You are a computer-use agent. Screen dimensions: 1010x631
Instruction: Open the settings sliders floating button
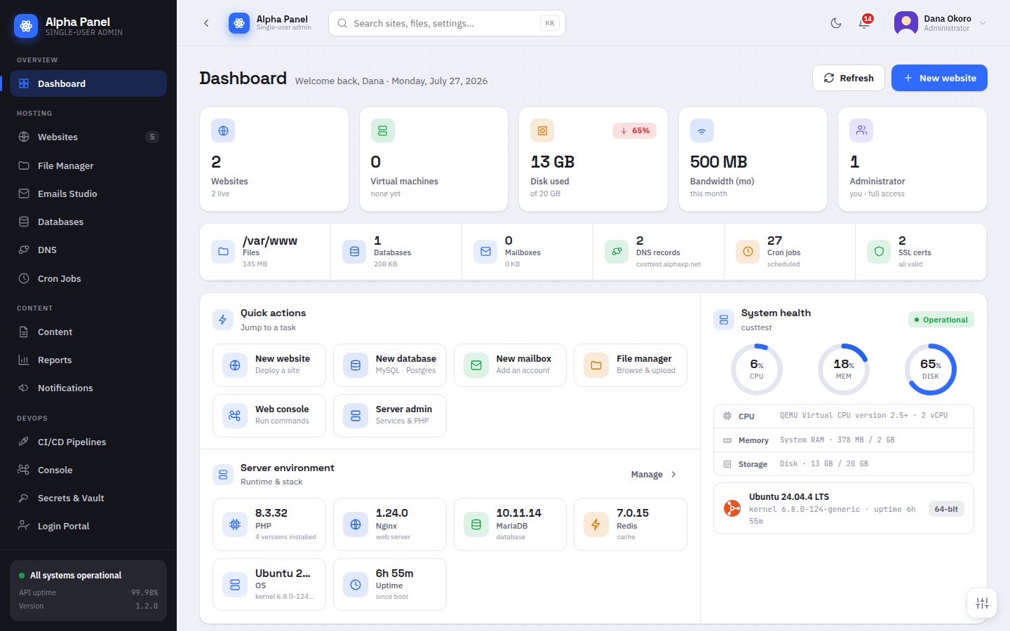point(982,603)
